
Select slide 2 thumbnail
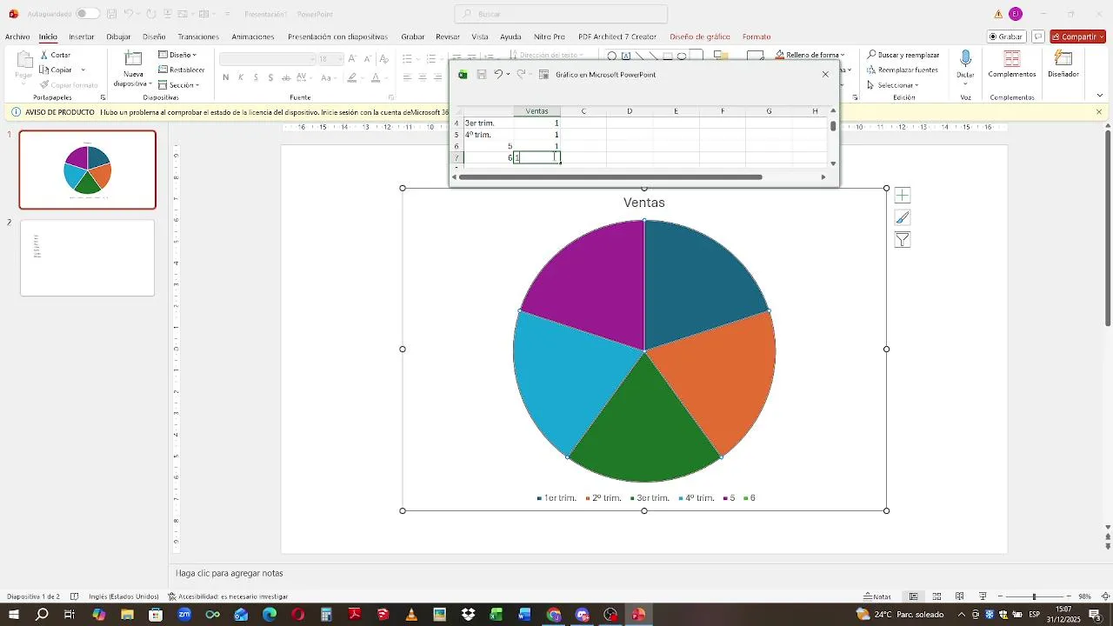tap(87, 258)
